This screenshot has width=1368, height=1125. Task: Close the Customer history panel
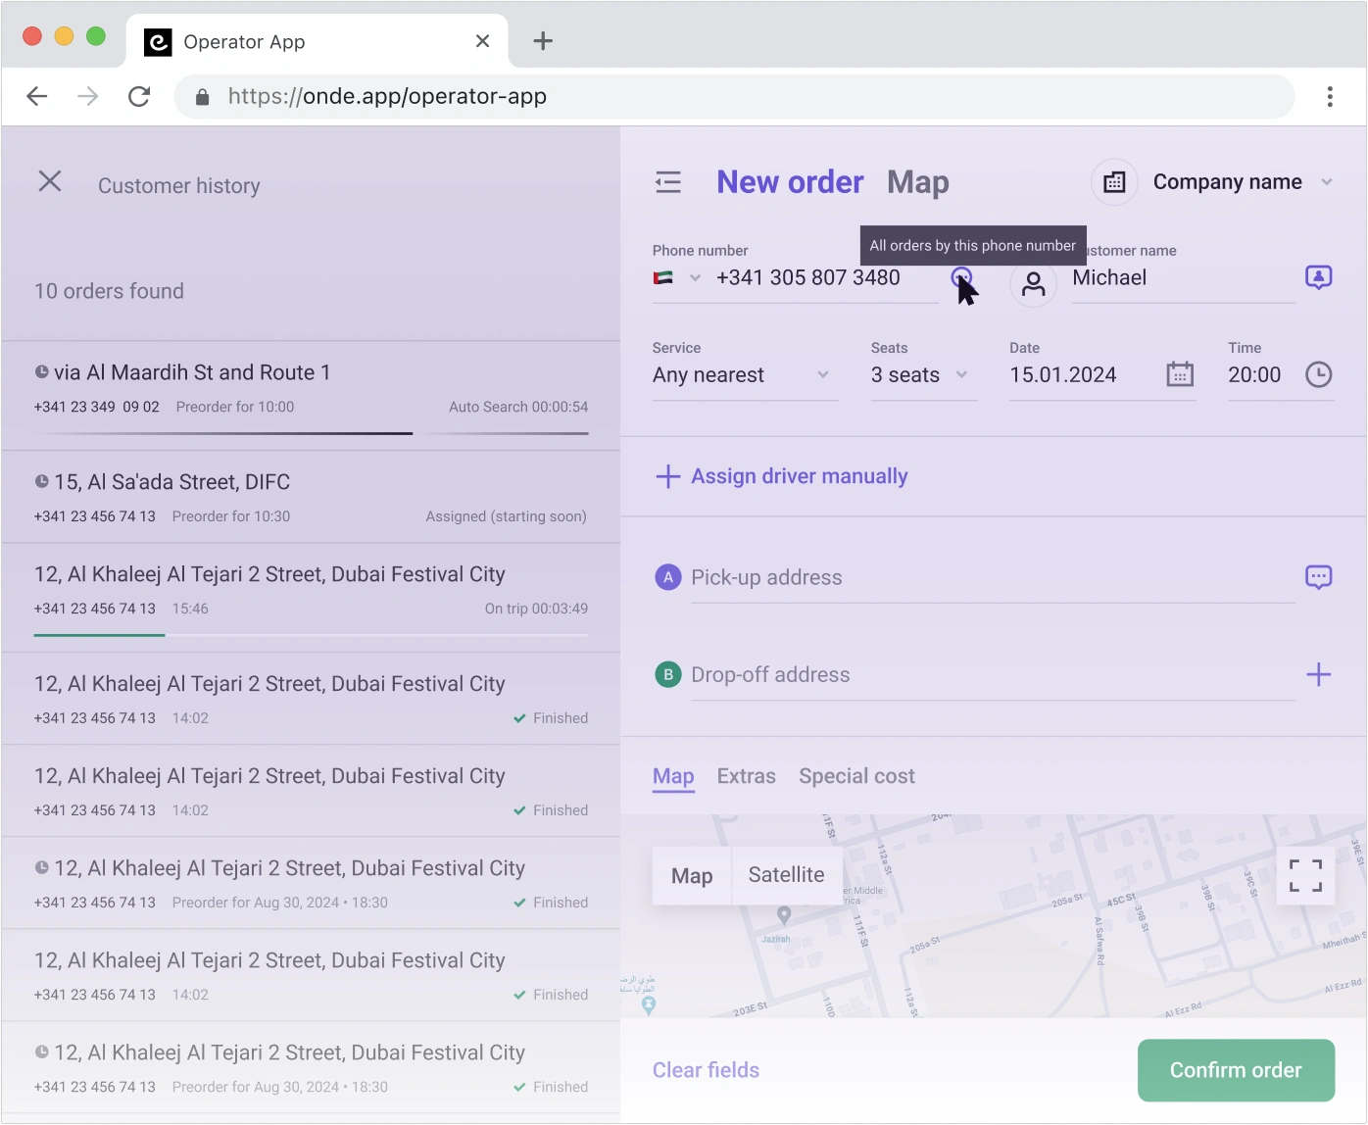[50, 181]
